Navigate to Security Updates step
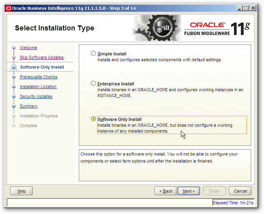This screenshot has height=214, width=264. (x=36, y=97)
